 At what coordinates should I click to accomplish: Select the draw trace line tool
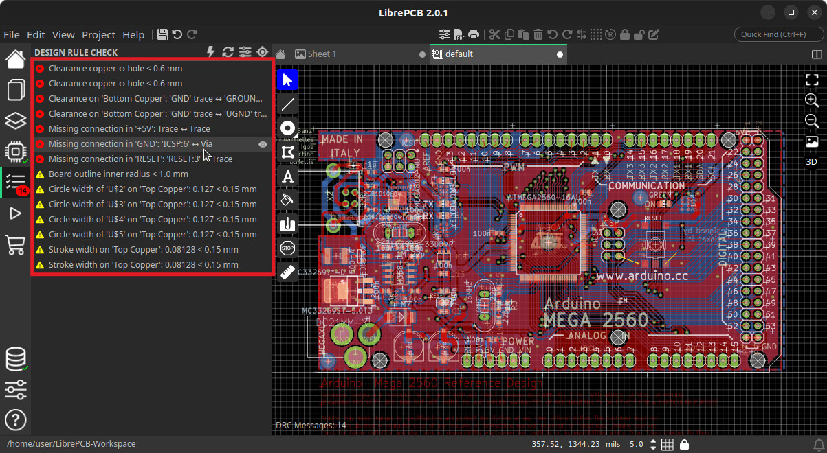(x=287, y=104)
